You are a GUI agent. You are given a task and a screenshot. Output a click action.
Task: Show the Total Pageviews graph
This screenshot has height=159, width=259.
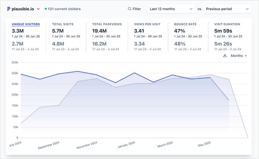107,24
